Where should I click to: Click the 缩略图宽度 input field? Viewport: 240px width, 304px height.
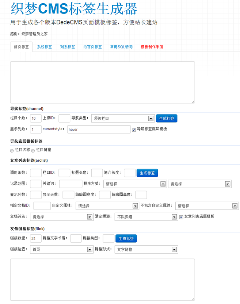(x=105, y=195)
